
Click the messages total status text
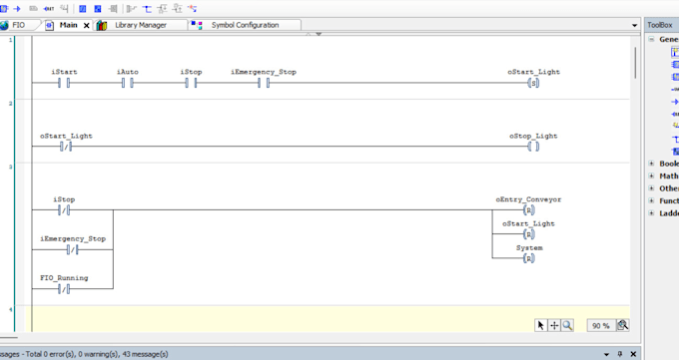[x=84, y=354]
